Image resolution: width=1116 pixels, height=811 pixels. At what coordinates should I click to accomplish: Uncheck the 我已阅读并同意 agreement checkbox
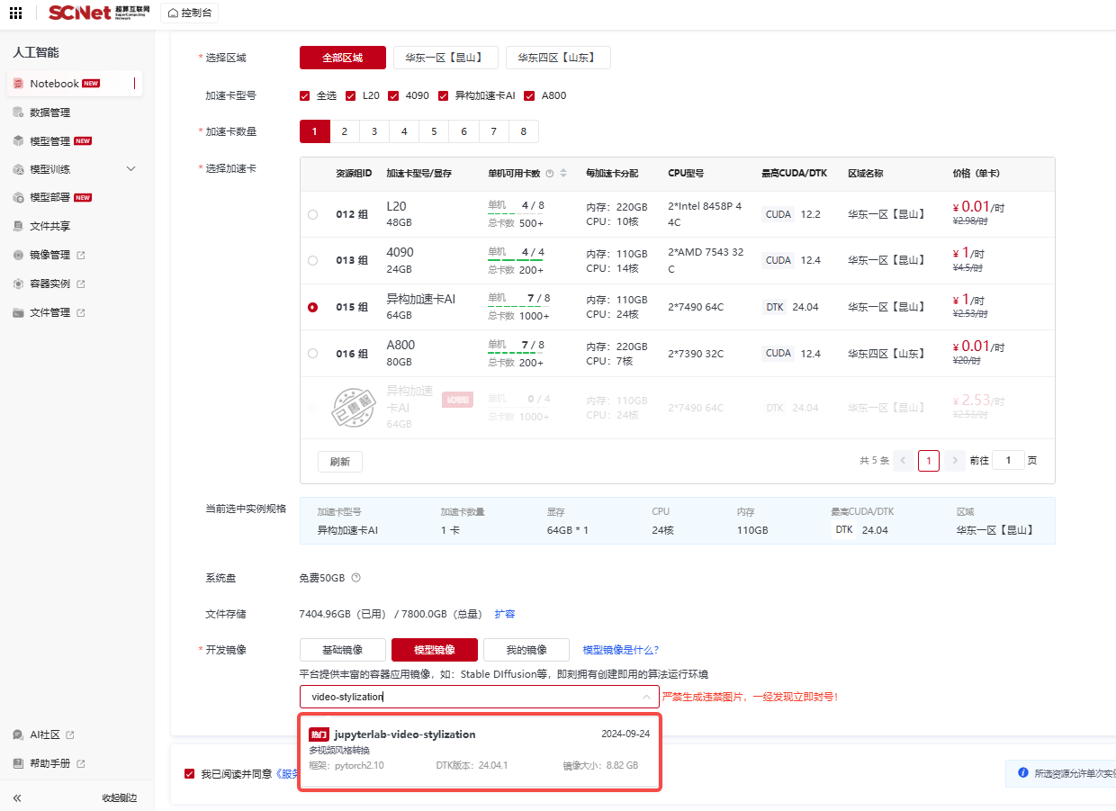189,773
